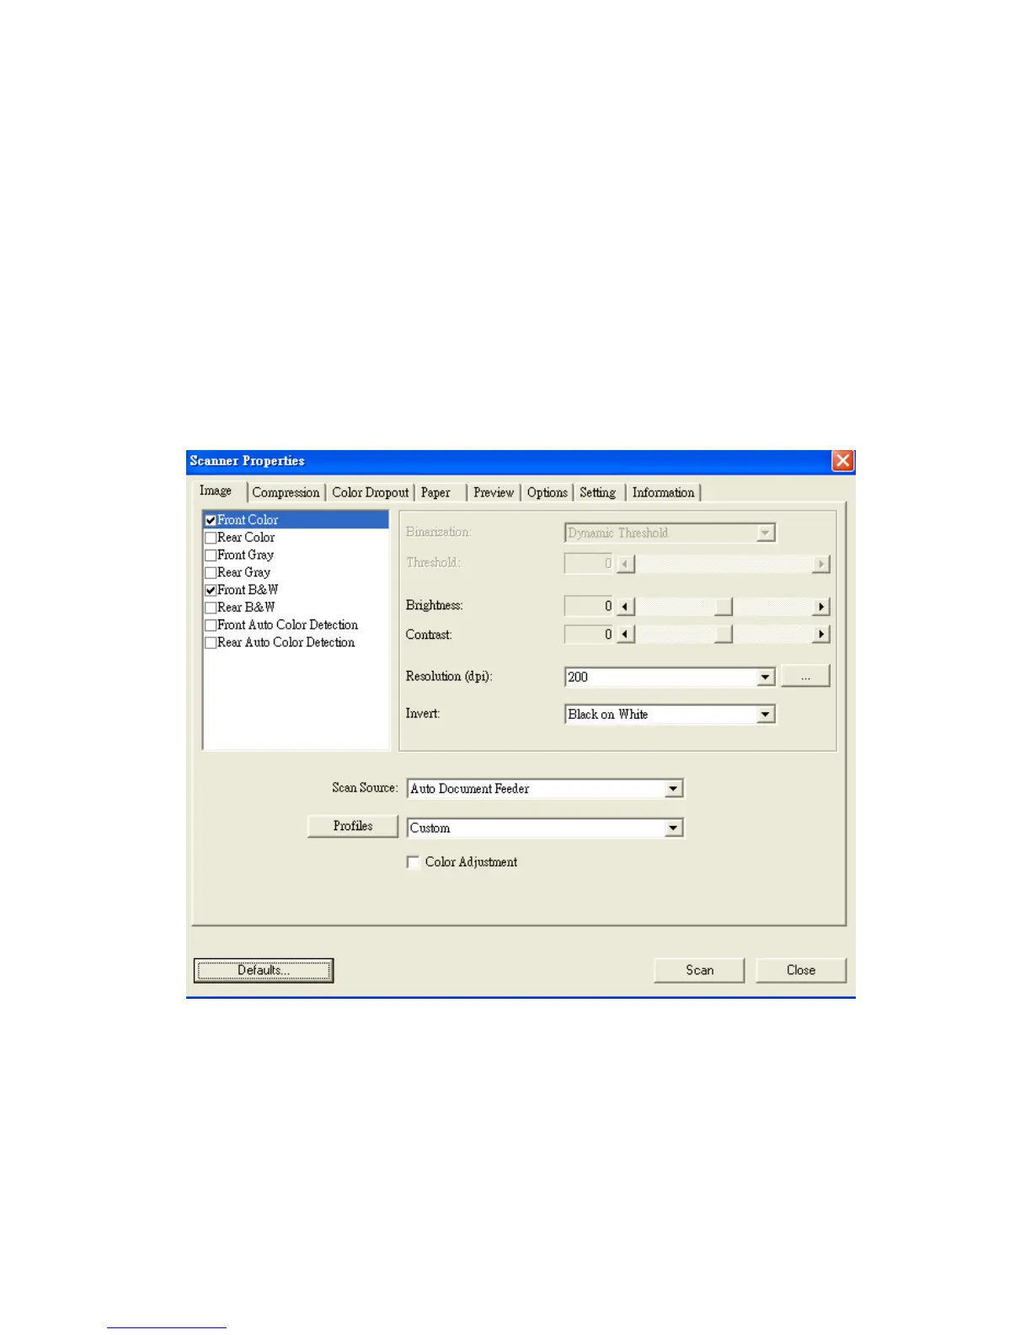Check the Rear Gray option

211,573
